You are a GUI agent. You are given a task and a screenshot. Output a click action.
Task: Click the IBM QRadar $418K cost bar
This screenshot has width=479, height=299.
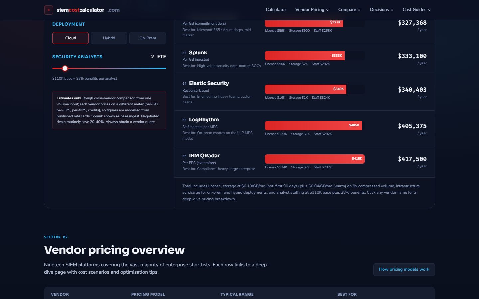[x=315, y=159]
